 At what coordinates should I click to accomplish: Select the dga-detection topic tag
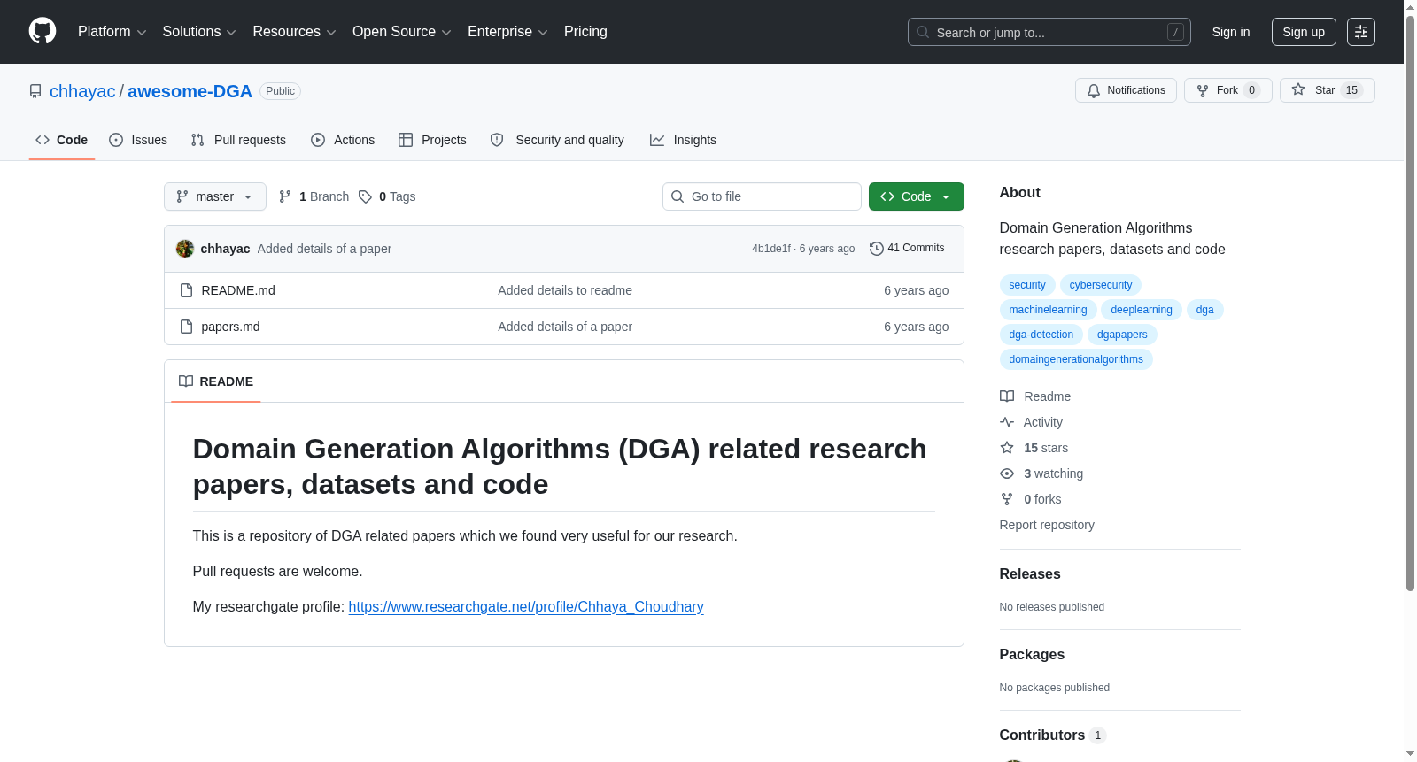pos(1041,335)
